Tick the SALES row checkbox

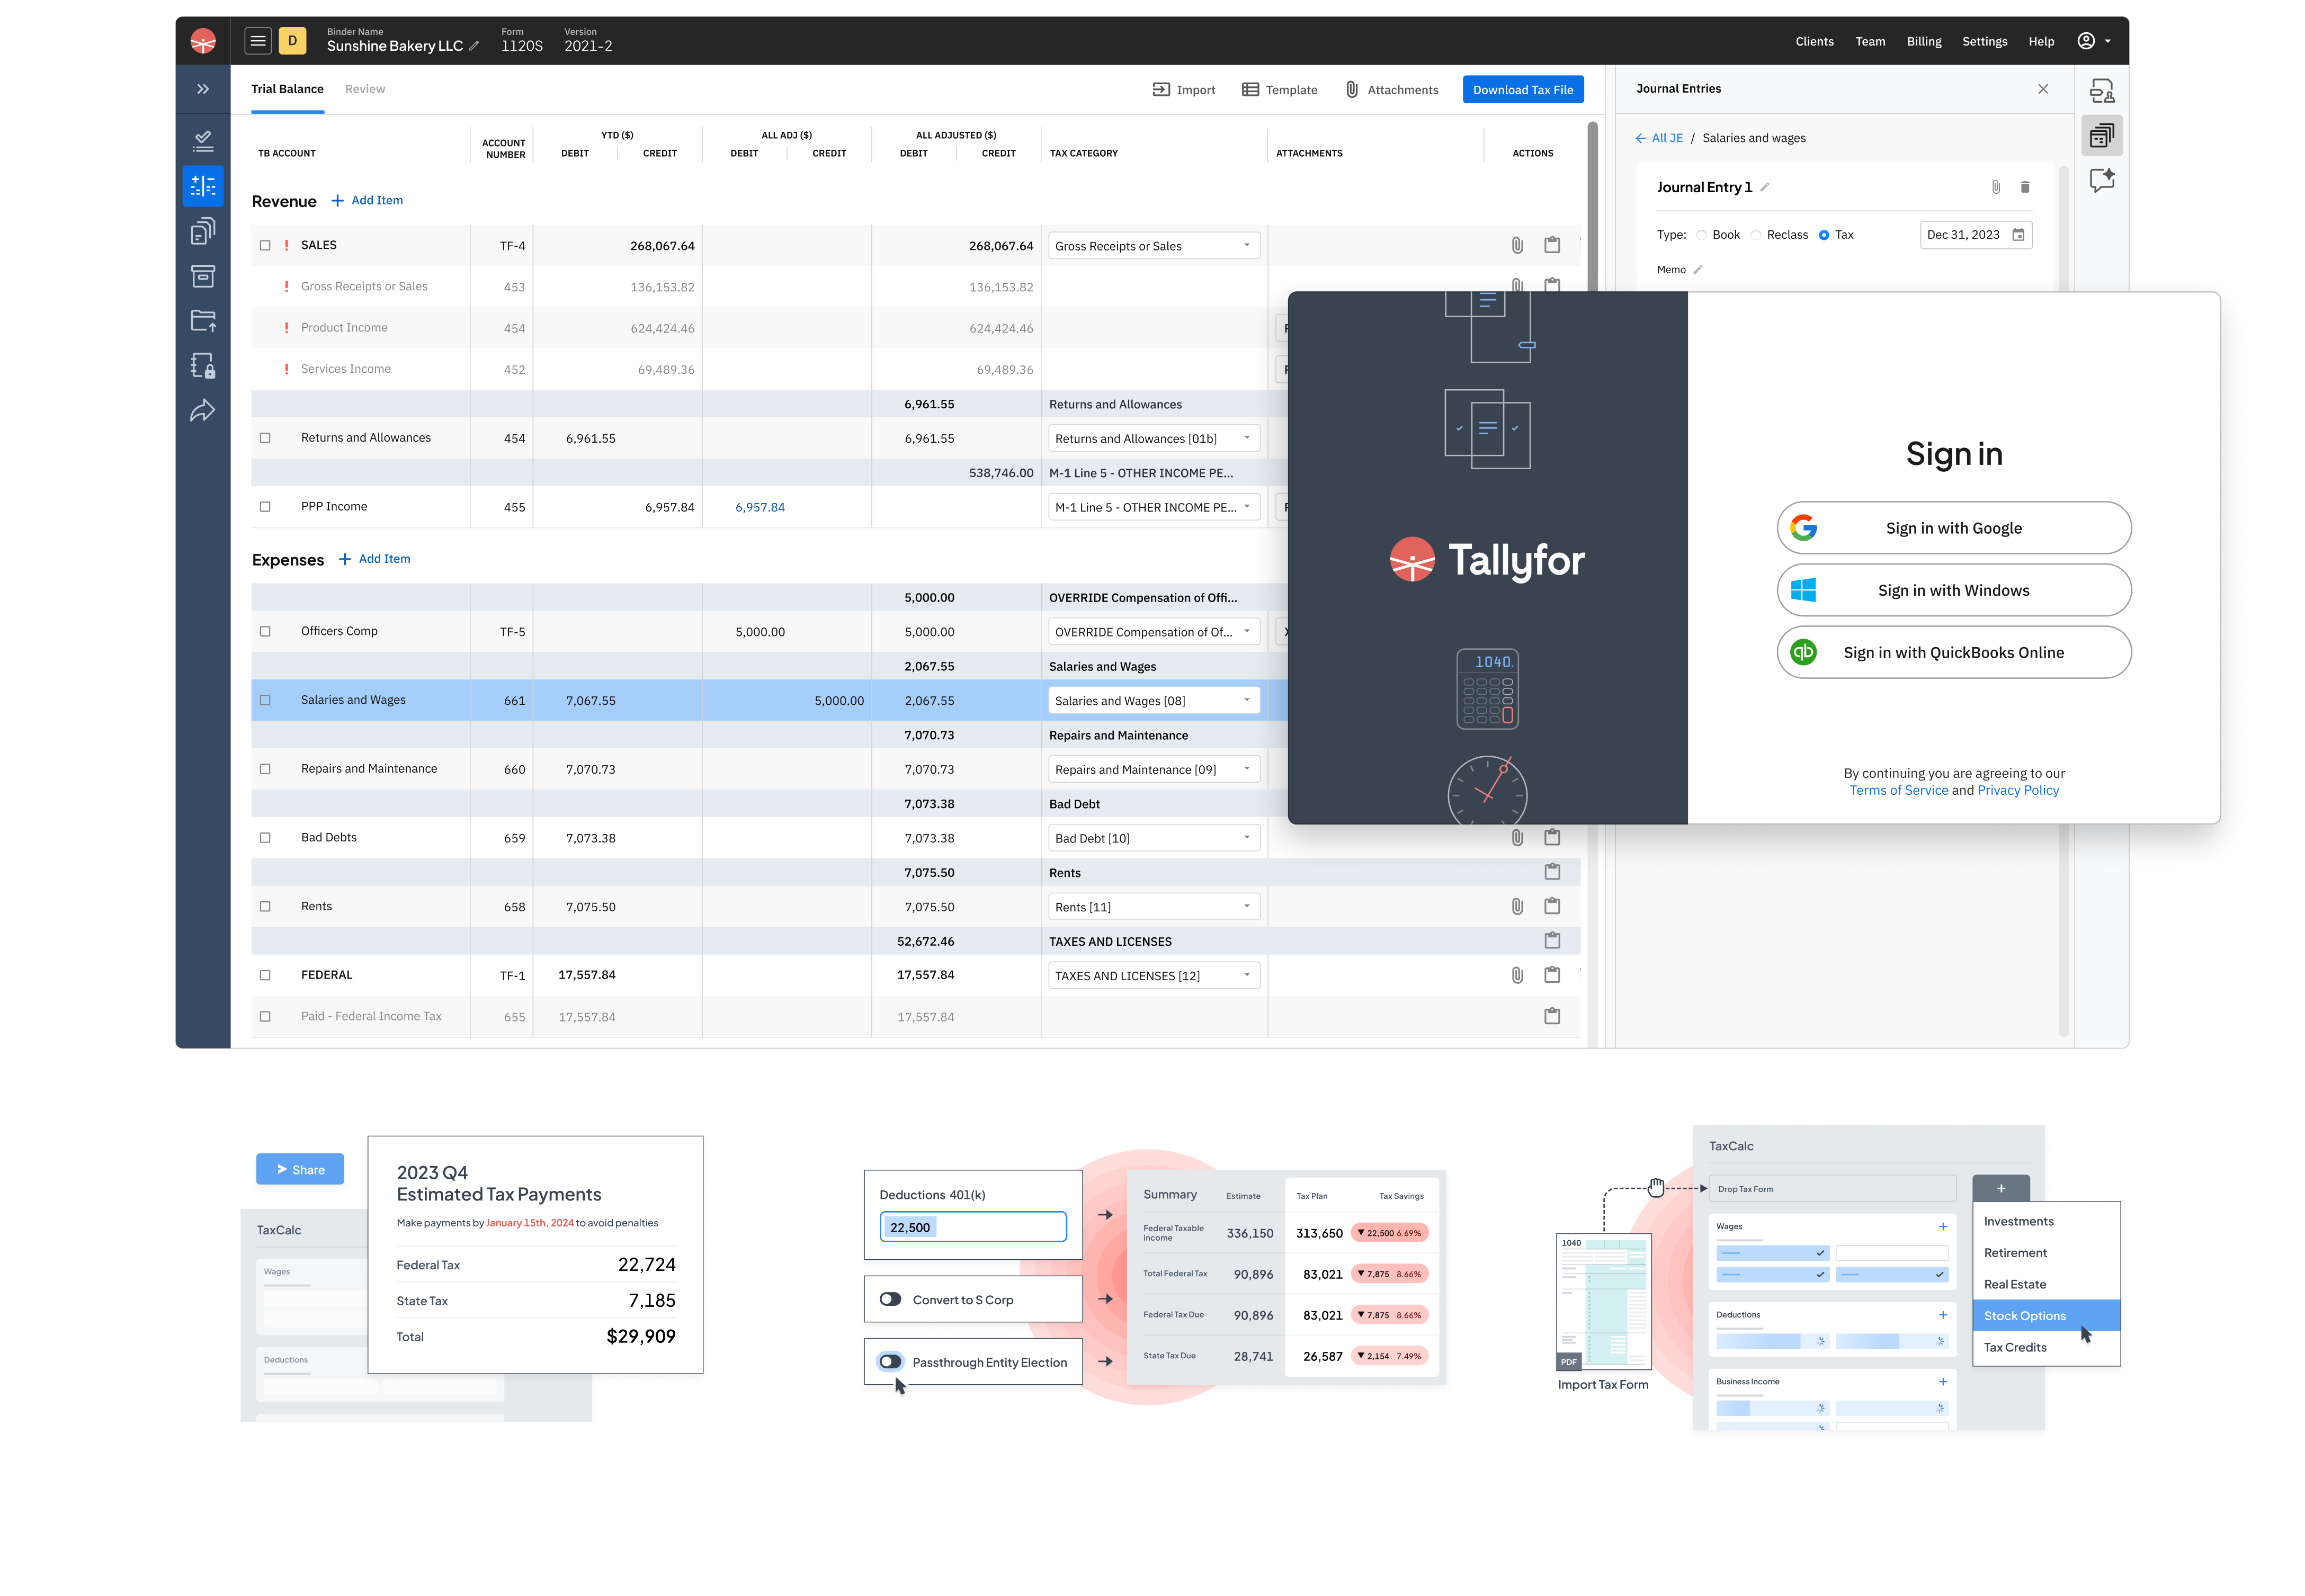tap(265, 245)
